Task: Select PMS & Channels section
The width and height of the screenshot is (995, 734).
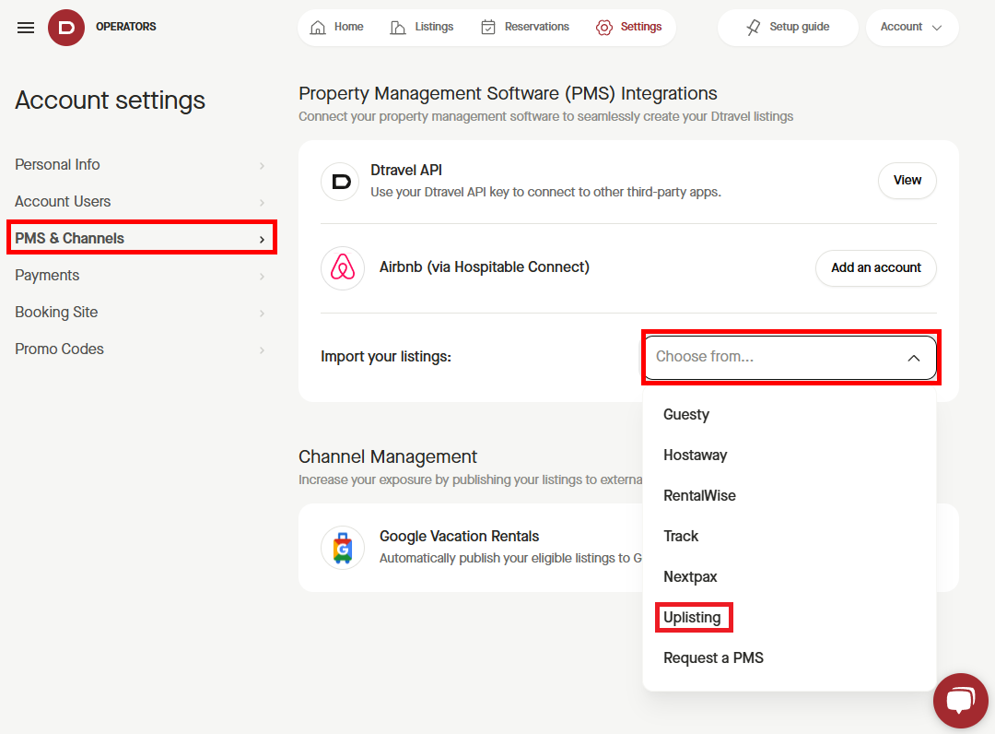Action: [x=141, y=238]
